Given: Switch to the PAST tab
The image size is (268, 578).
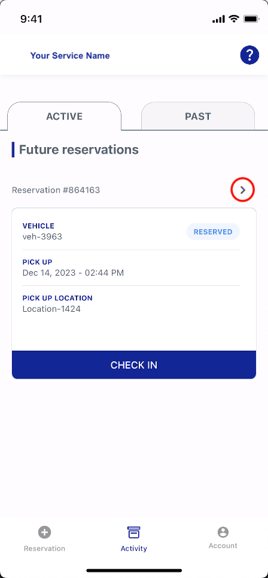Looking at the screenshot, I should [198, 116].
